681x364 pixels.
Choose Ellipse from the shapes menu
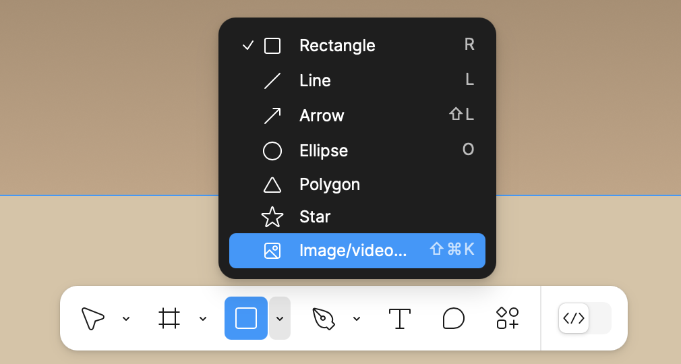pos(357,151)
